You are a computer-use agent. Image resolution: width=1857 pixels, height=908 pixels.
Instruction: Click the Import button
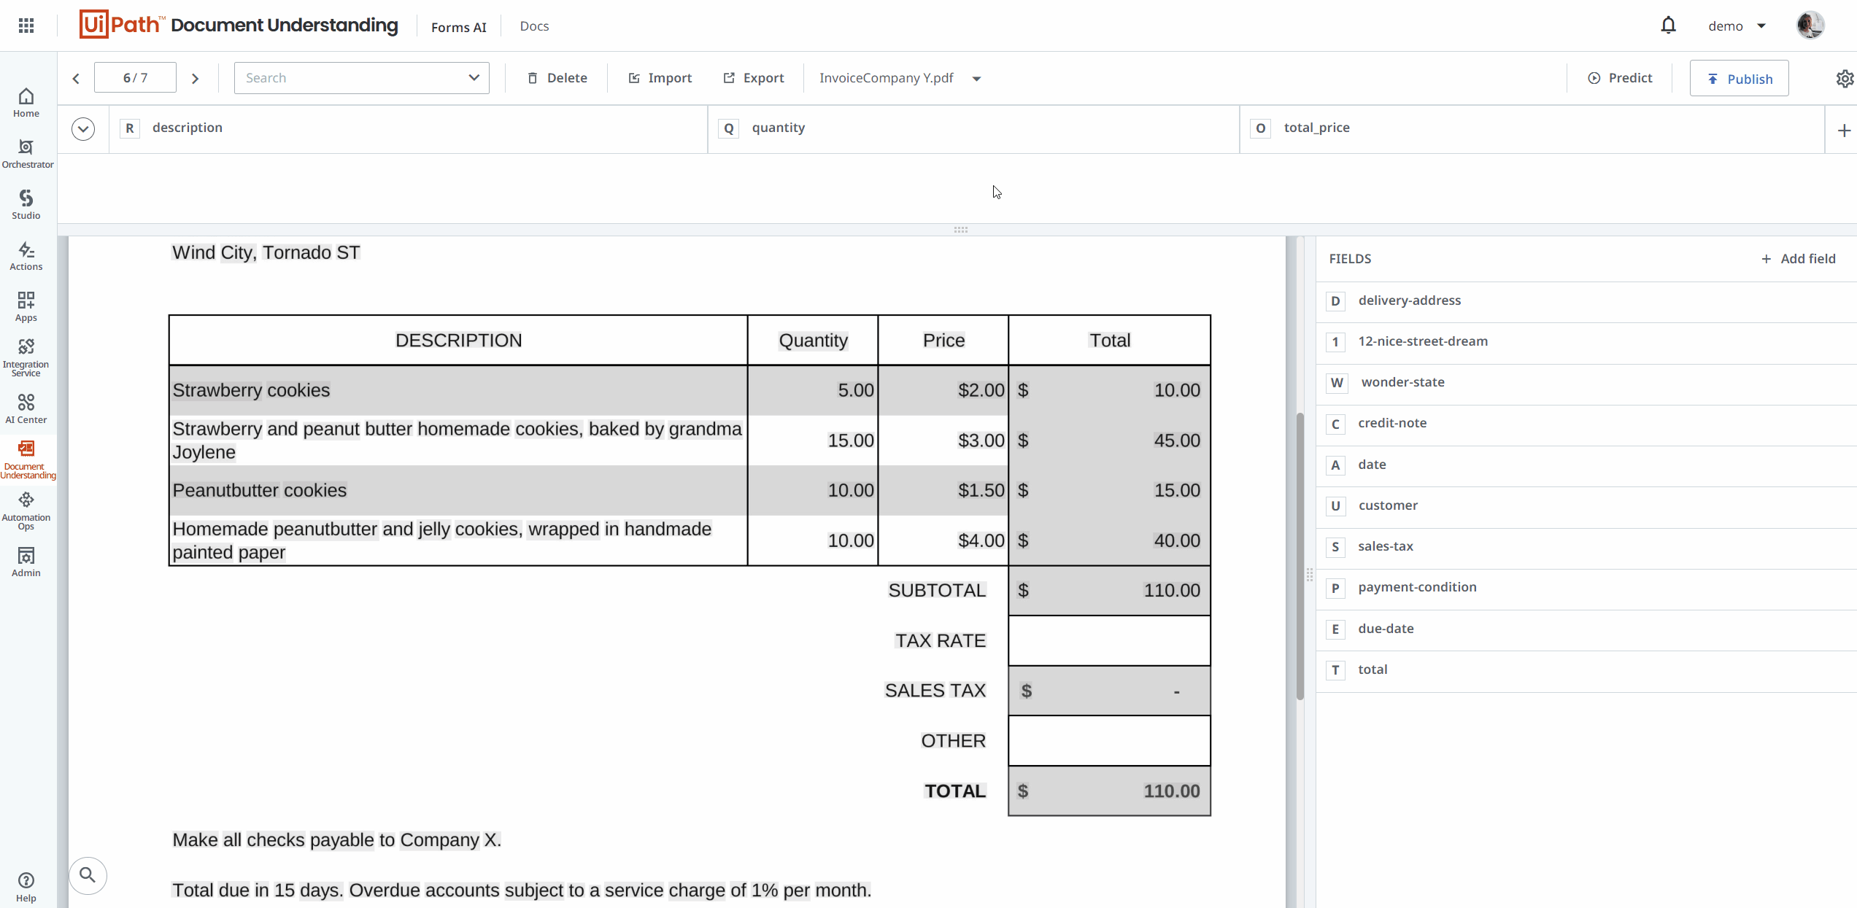point(660,78)
